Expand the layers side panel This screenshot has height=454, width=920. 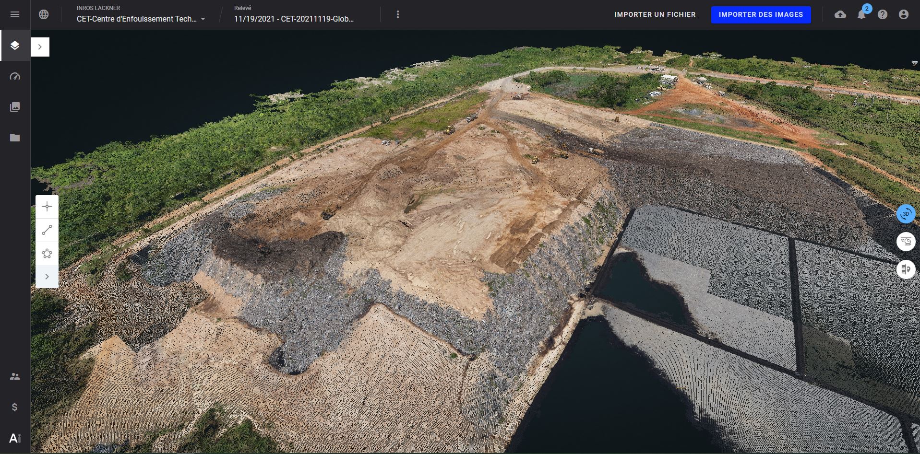click(40, 47)
